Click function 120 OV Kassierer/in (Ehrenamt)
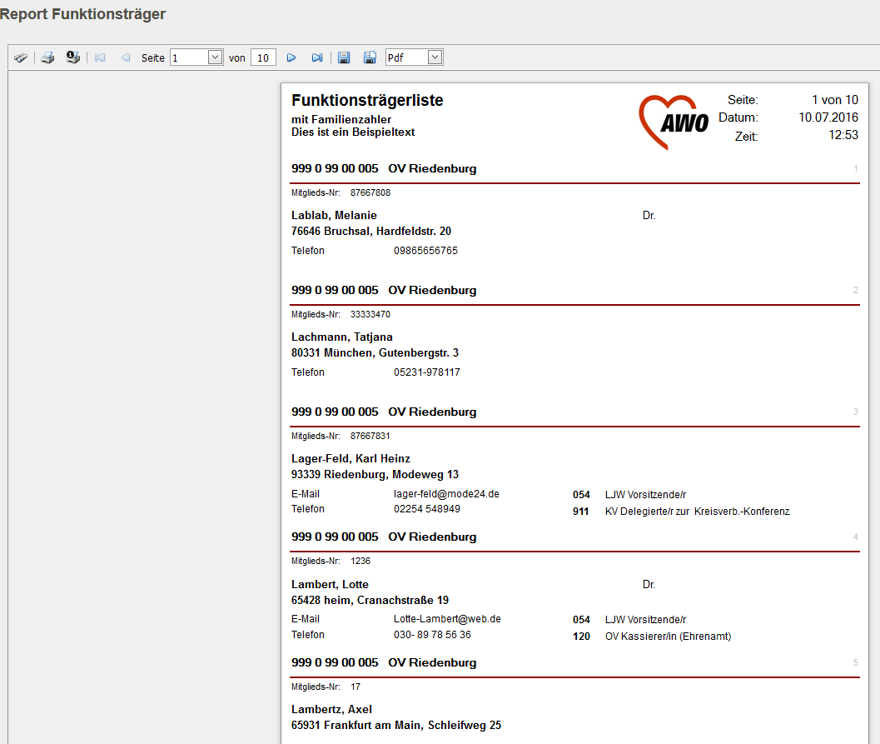Viewport: 880px width, 744px height. pyautogui.click(x=652, y=637)
